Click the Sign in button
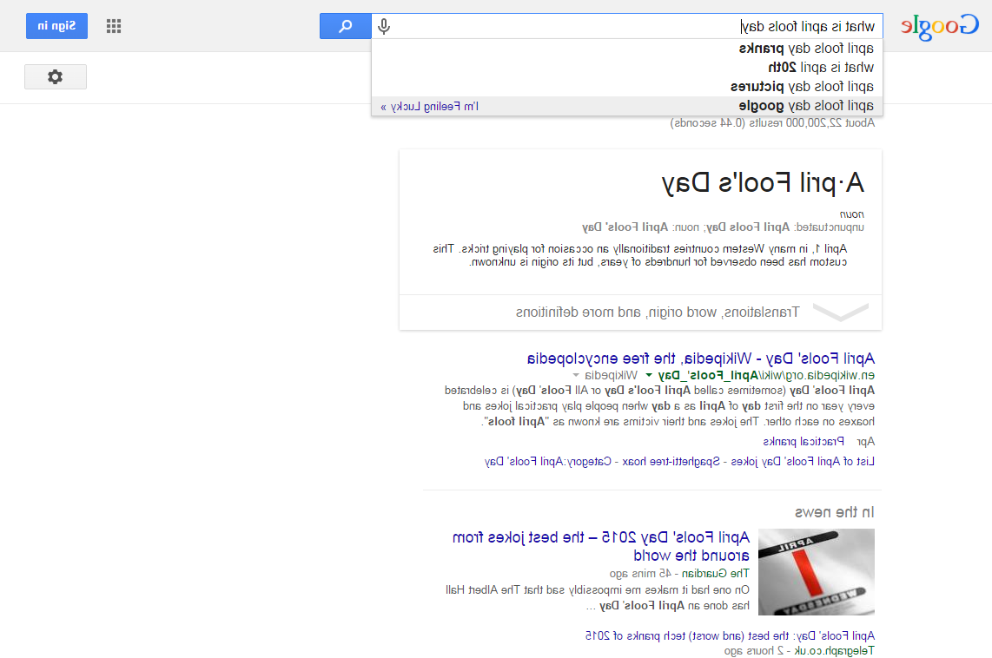992x658 pixels. click(57, 26)
